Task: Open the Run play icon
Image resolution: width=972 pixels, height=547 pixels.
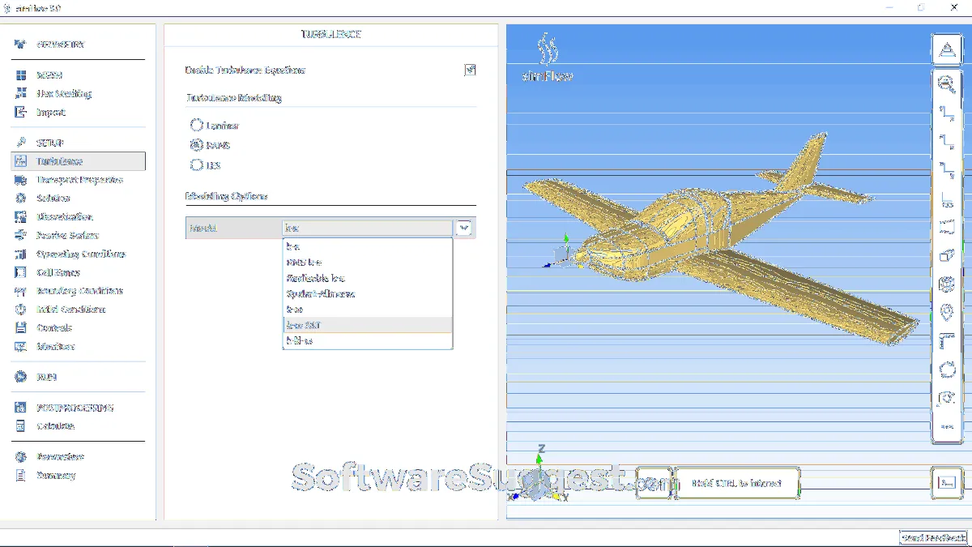Action: click(21, 377)
